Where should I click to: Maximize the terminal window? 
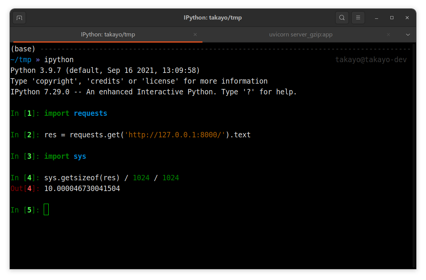tap(392, 18)
